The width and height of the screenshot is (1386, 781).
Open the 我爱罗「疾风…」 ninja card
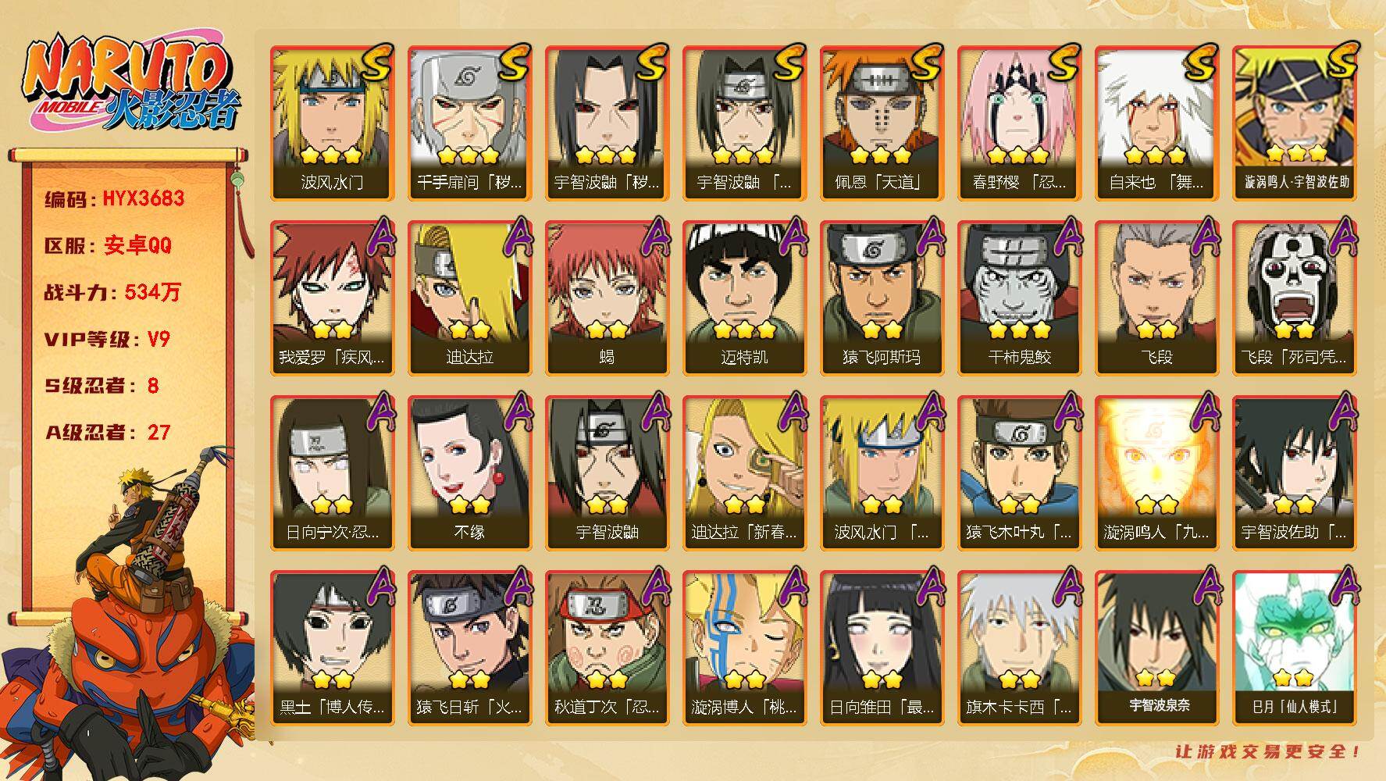click(x=332, y=298)
